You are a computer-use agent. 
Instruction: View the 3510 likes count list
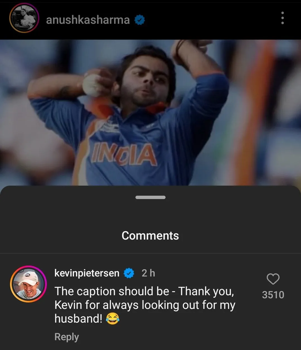point(273,295)
